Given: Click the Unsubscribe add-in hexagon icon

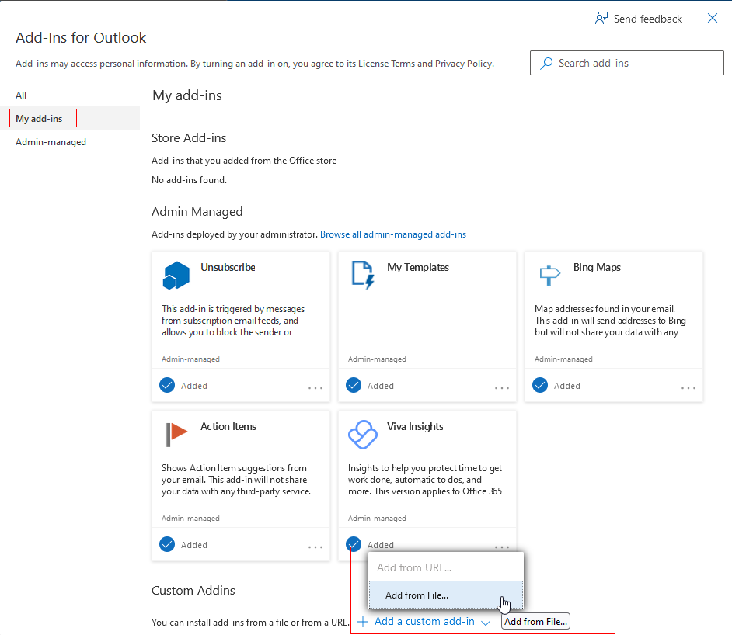Looking at the screenshot, I should coord(176,276).
